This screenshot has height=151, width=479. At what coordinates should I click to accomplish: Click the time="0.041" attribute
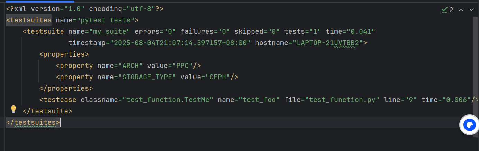[x=351, y=32]
